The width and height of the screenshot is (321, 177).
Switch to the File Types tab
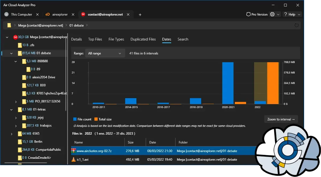click(116, 39)
